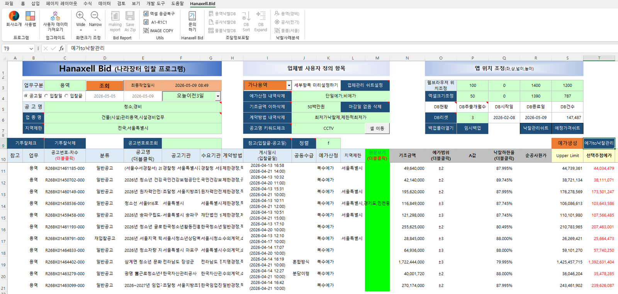Image resolution: width=618 pixels, height=294 pixels.
Task: Select 용역(경비) analysis item
Action: pyautogui.click(x=287, y=13)
